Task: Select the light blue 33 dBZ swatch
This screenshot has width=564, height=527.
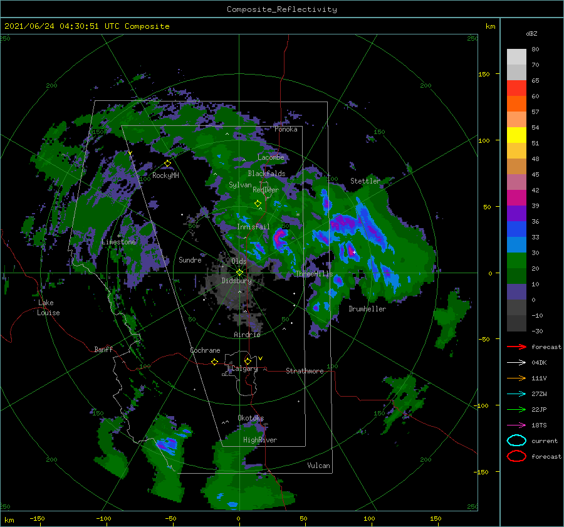Action: tap(516, 244)
